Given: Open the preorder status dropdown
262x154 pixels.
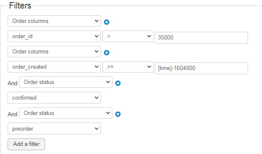Looking at the screenshot, I should click(54, 129).
